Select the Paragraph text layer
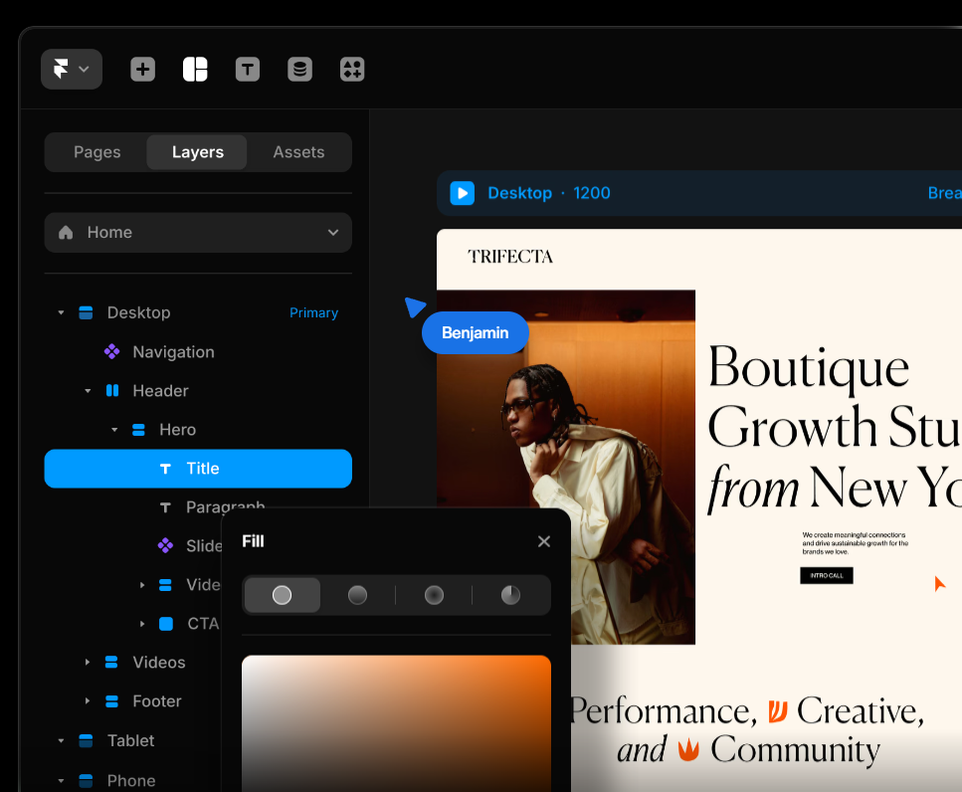Image resolution: width=962 pixels, height=792 pixels. (x=225, y=507)
